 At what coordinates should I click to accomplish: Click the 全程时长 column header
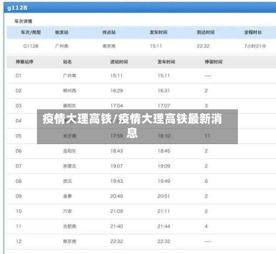coord(253,33)
